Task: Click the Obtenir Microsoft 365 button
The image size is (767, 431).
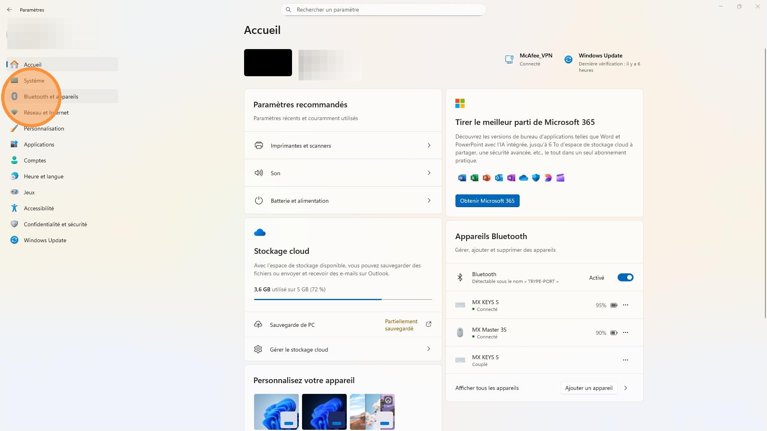Action: 487,201
